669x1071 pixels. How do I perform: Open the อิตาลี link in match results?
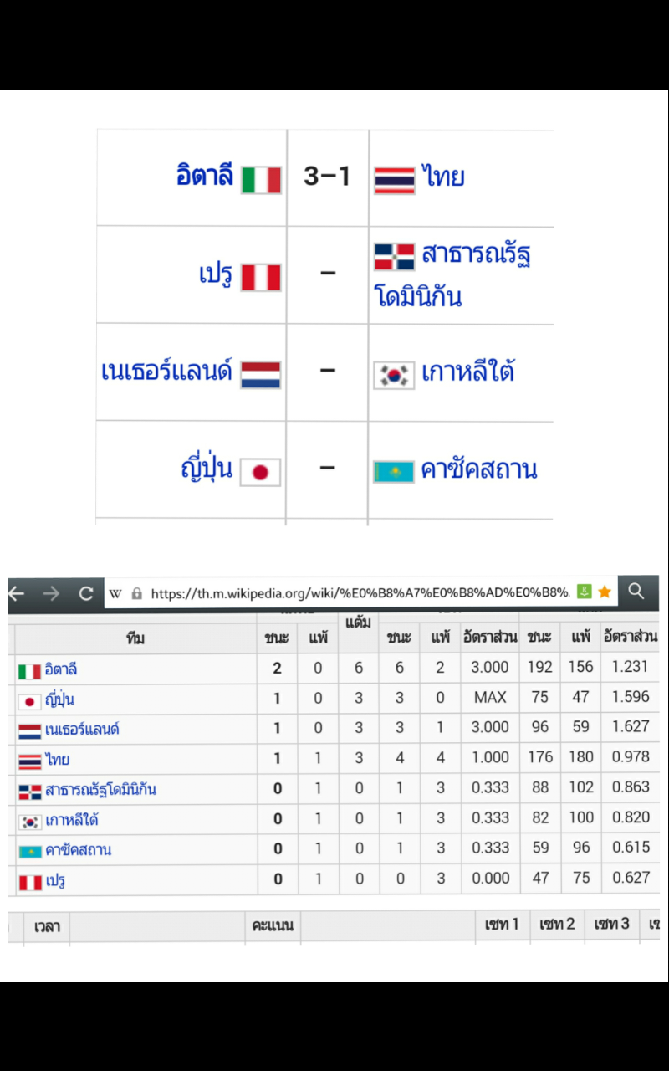pos(205,177)
